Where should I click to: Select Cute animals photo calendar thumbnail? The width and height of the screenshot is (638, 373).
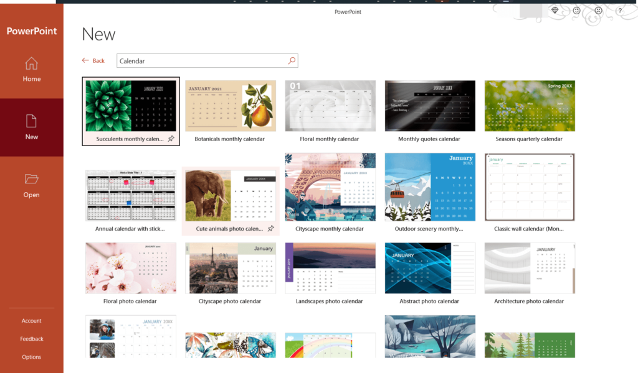[231, 196]
